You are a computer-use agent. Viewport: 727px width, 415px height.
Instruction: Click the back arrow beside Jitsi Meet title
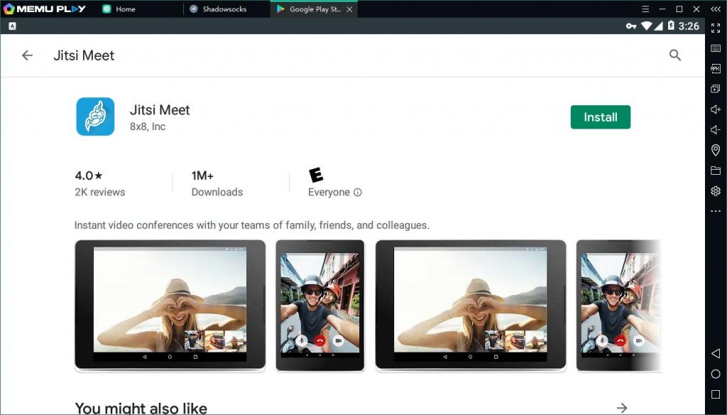coord(27,55)
